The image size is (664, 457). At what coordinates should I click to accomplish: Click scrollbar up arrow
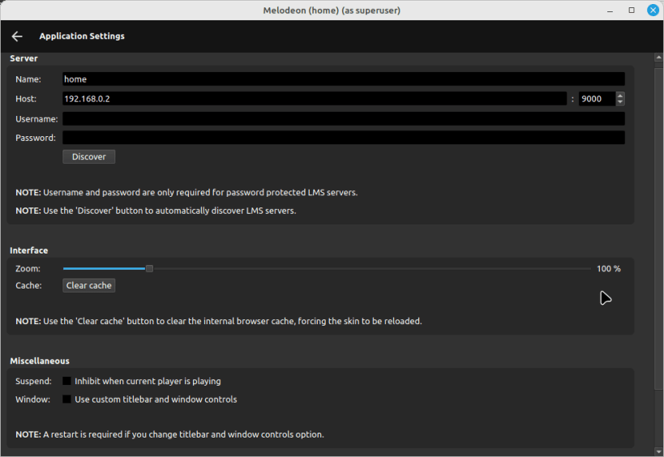(x=658, y=58)
